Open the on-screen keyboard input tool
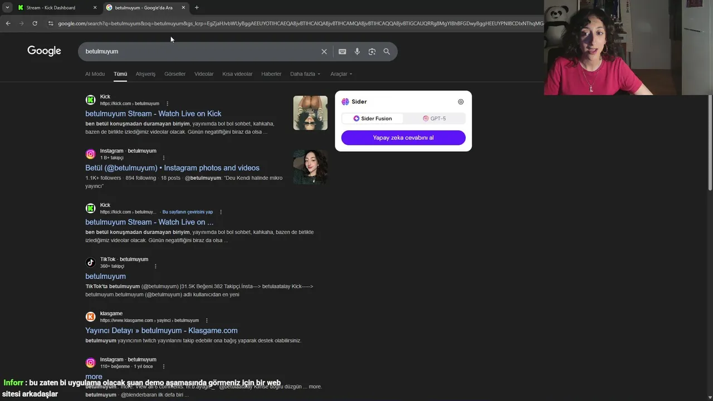Image resolution: width=713 pixels, height=401 pixels. [342, 51]
